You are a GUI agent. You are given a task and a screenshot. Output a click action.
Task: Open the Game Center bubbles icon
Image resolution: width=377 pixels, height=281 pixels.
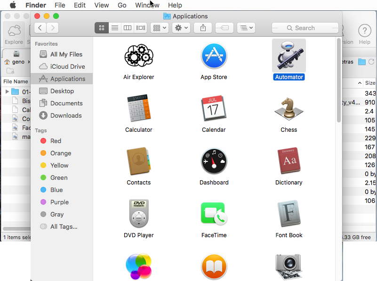pyautogui.click(x=139, y=266)
